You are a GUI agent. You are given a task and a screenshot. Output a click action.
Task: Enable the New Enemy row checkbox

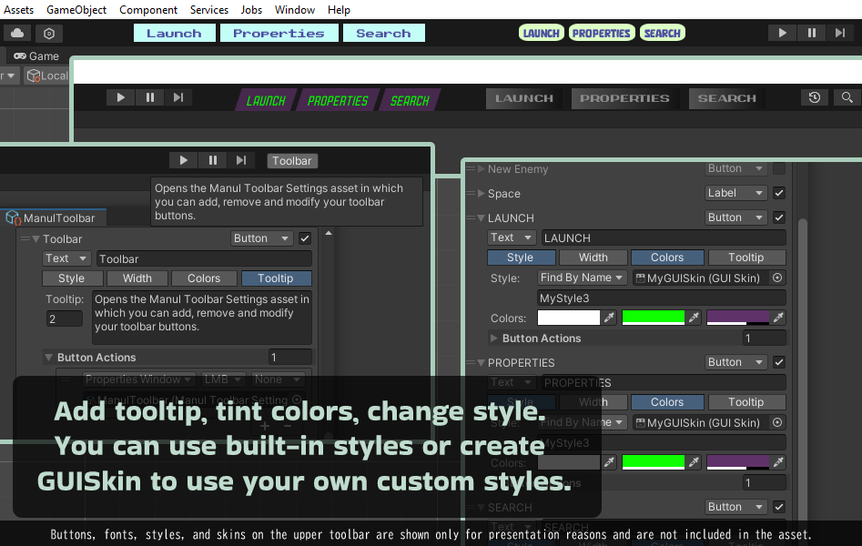[778, 168]
